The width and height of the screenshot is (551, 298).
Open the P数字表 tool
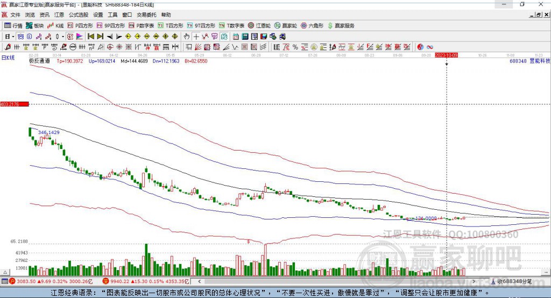pos(142,26)
